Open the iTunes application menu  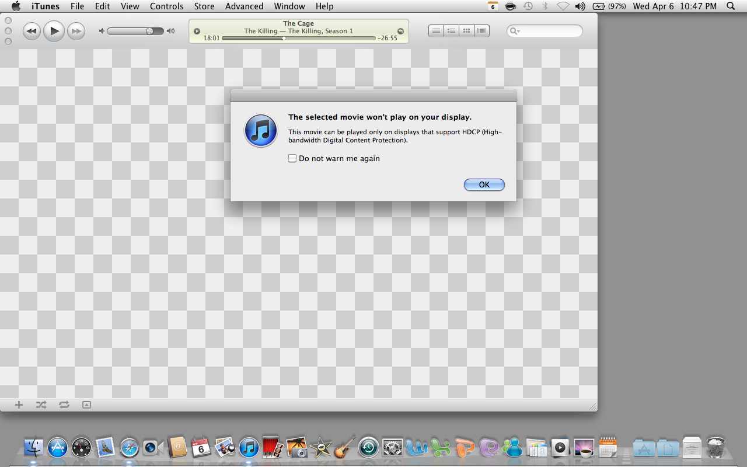(x=46, y=6)
